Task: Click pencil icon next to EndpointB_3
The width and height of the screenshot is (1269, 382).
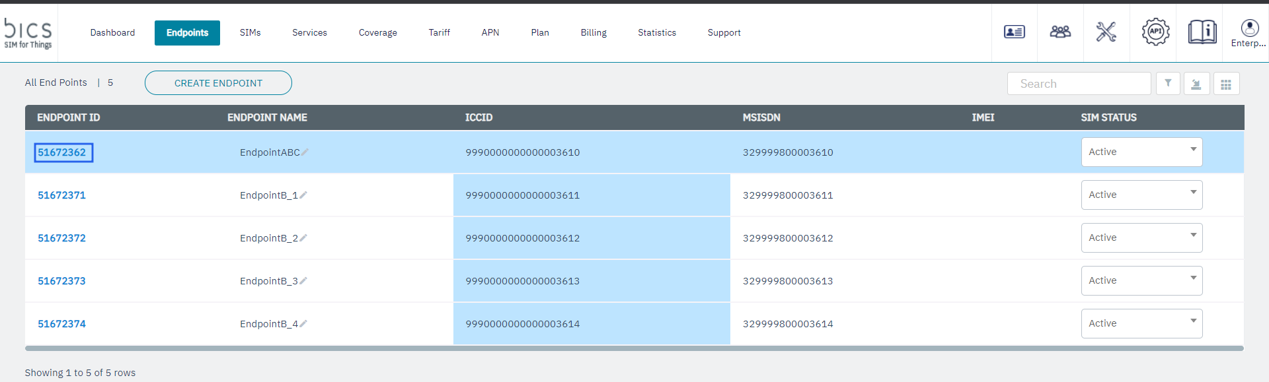Action: pos(303,281)
